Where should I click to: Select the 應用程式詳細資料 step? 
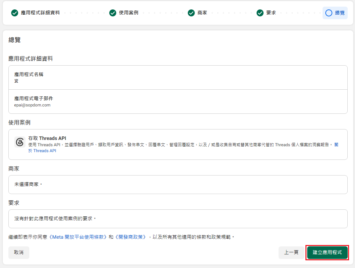(x=36, y=13)
